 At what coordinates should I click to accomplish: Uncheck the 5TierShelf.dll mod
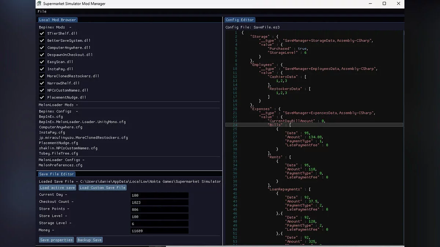click(42, 33)
